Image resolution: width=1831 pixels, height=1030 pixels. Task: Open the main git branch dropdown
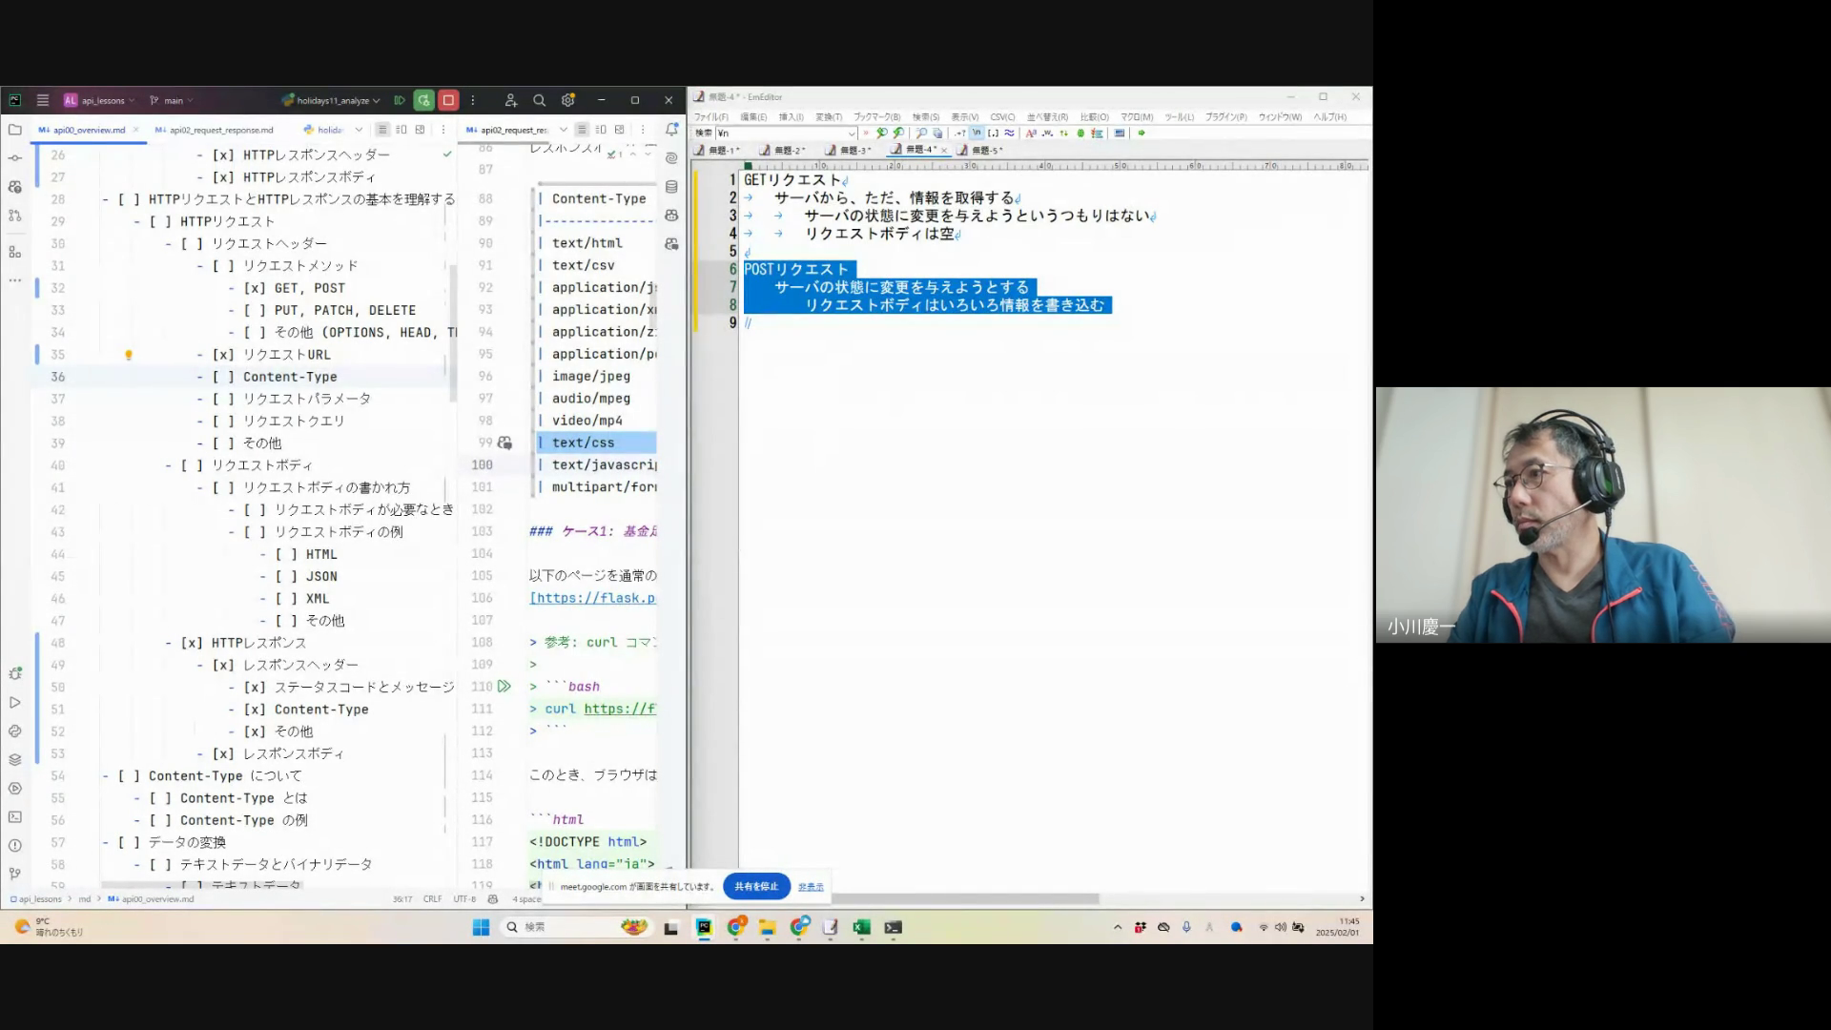pyautogui.click(x=173, y=100)
